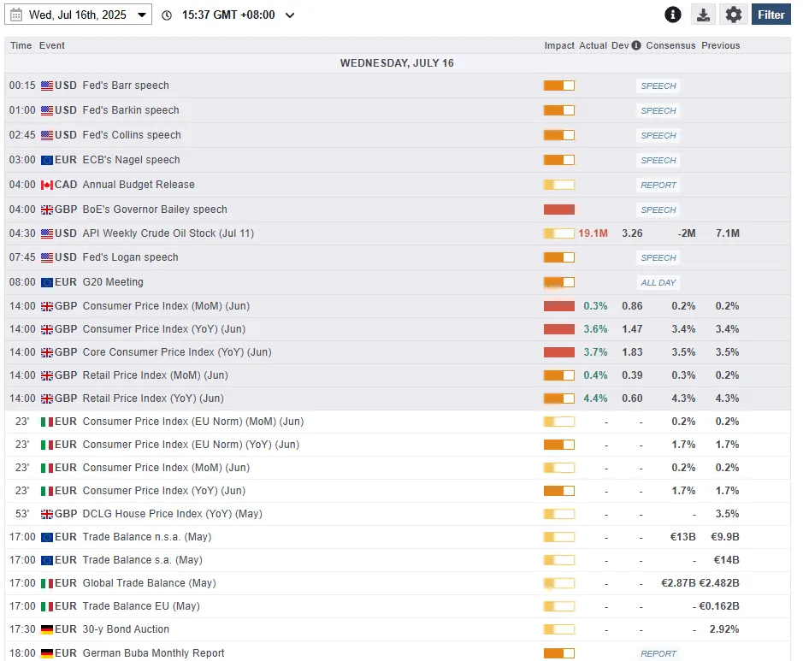The width and height of the screenshot is (803, 661).
Task: Click SPEECH badge on ECB's Nagel speech
Action: click(x=658, y=160)
